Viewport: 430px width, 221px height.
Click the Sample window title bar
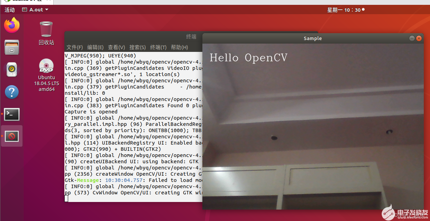[x=313, y=38]
